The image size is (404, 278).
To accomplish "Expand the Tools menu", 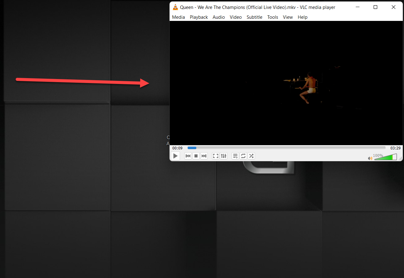I will coord(273,17).
